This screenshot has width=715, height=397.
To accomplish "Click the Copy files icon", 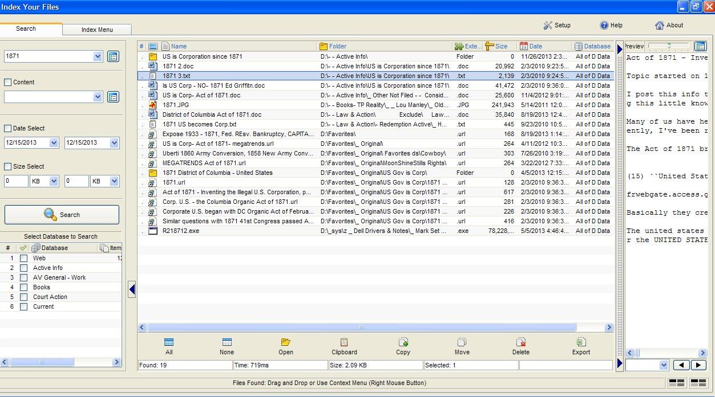I will click(x=403, y=342).
